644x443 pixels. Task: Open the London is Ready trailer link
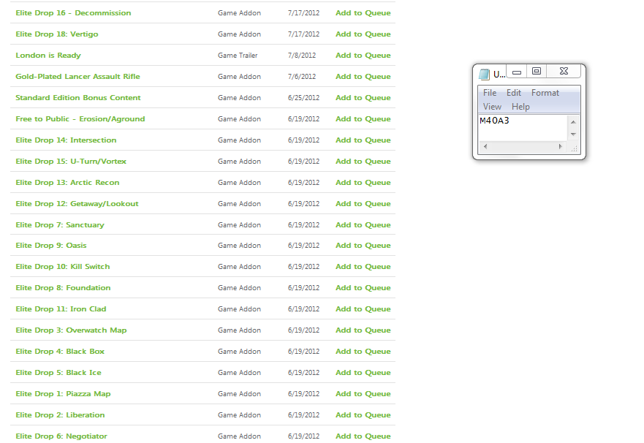pyautogui.click(x=48, y=56)
